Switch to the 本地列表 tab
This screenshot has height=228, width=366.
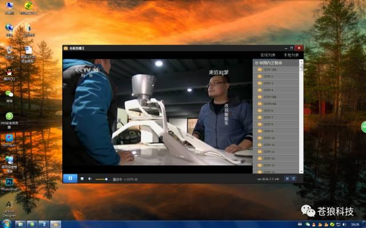coord(291,55)
